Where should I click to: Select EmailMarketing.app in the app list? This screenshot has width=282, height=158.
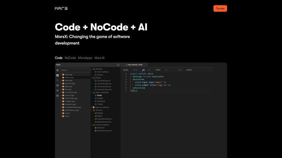(x=73, y=107)
